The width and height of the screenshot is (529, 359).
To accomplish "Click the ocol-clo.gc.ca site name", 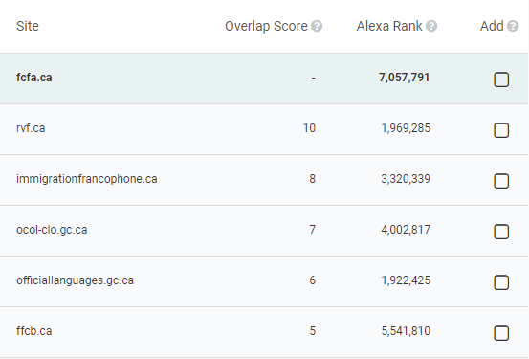I will [x=52, y=230].
